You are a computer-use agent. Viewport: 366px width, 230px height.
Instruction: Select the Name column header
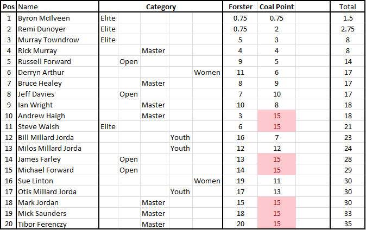(28, 7)
